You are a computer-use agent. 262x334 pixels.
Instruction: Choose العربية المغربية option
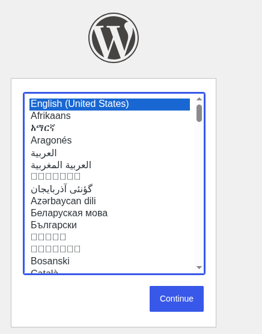[x=109, y=165]
